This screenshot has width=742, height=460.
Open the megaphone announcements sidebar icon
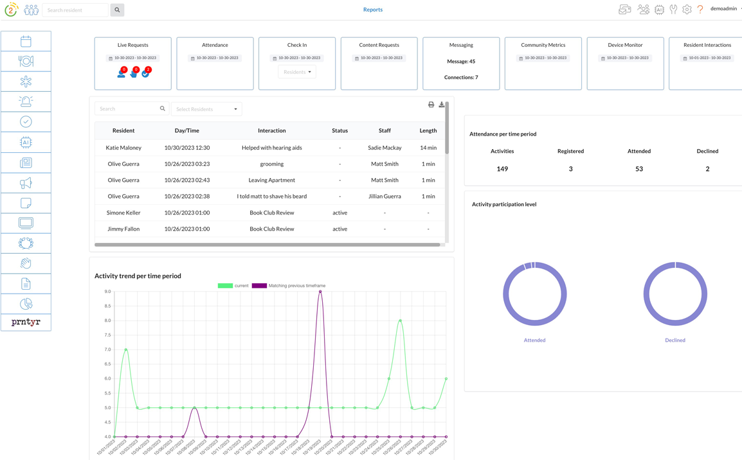pyautogui.click(x=26, y=183)
